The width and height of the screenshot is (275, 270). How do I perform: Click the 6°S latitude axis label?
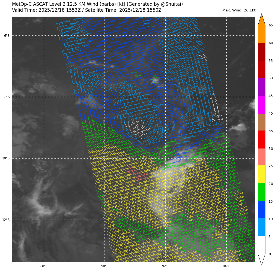7,36
